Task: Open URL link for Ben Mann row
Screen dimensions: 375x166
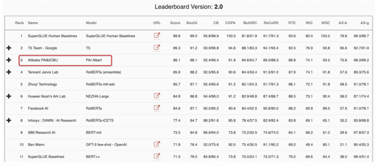Action: [x=157, y=144]
